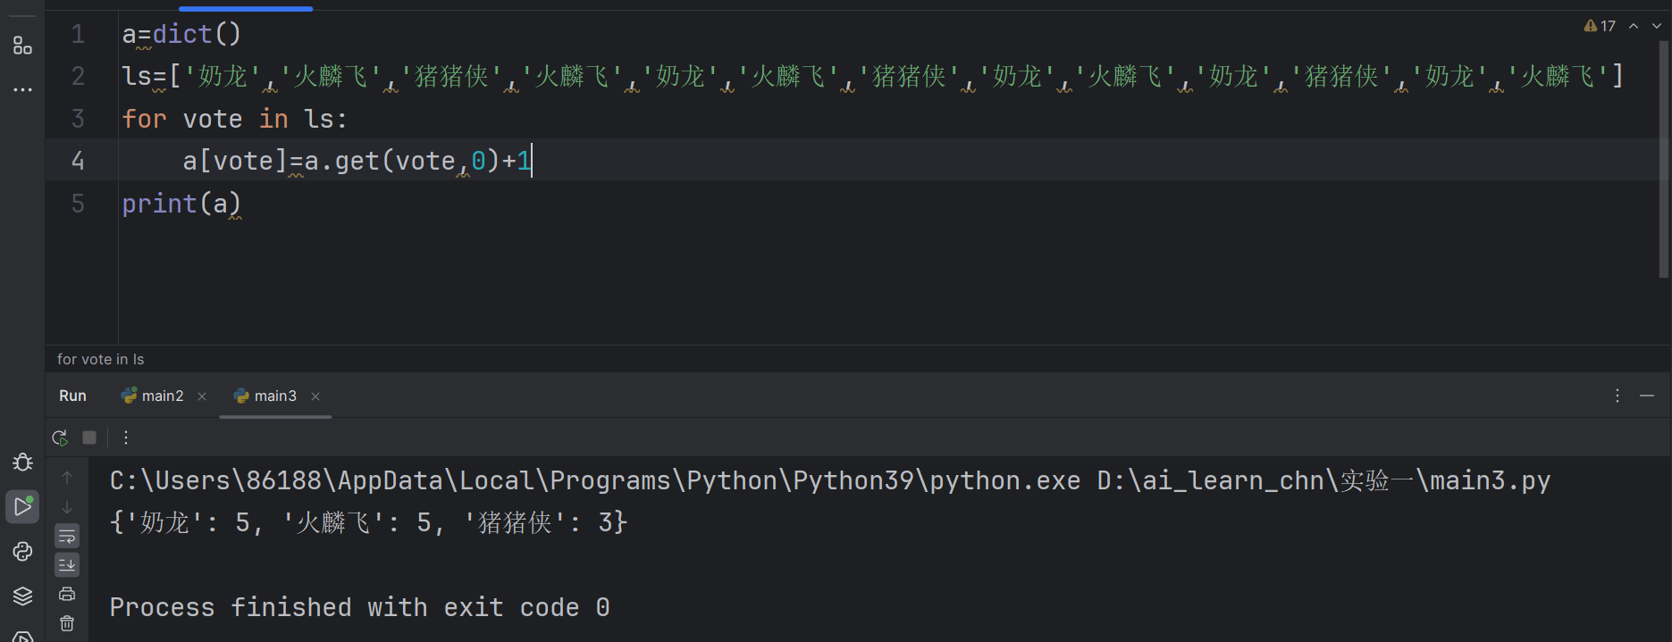
Task: Open Run panel options menu
Action: coord(1617,396)
